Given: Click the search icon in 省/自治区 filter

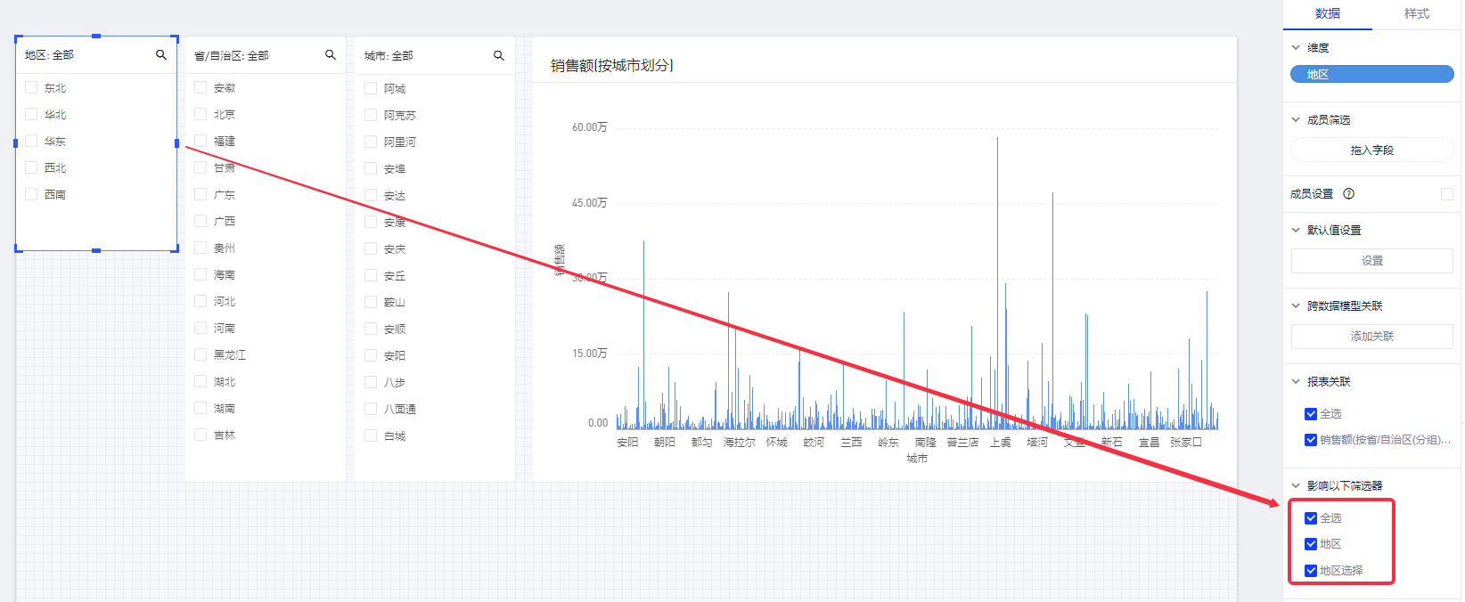Looking at the screenshot, I should pyautogui.click(x=331, y=55).
